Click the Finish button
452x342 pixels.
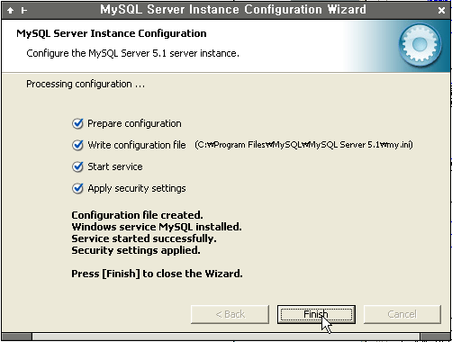316,314
